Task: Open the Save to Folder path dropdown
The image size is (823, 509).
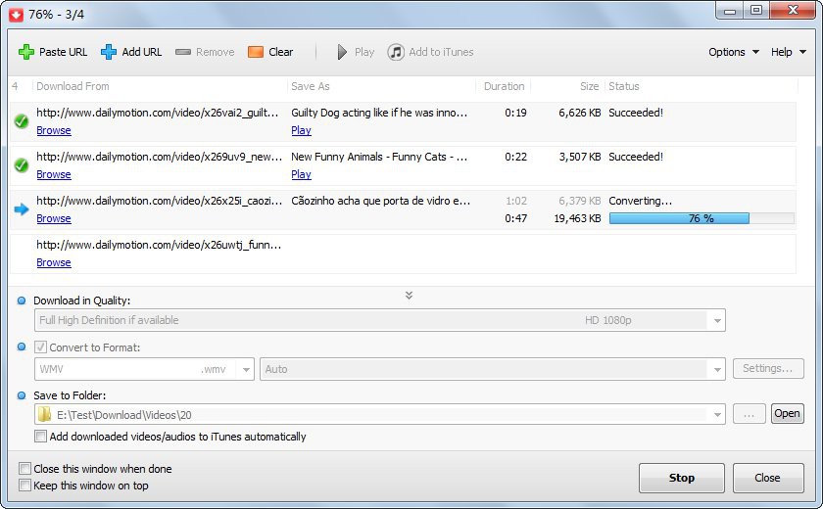Action: 717,415
